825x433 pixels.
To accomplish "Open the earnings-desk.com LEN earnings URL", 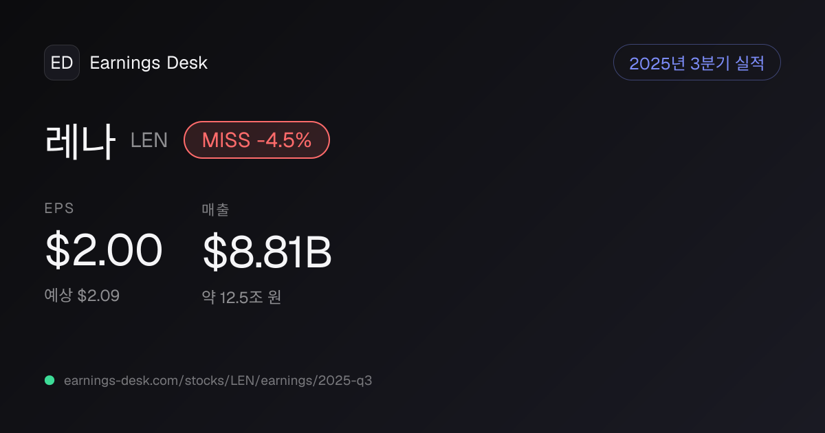I will pyautogui.click(x=218, y=381).
